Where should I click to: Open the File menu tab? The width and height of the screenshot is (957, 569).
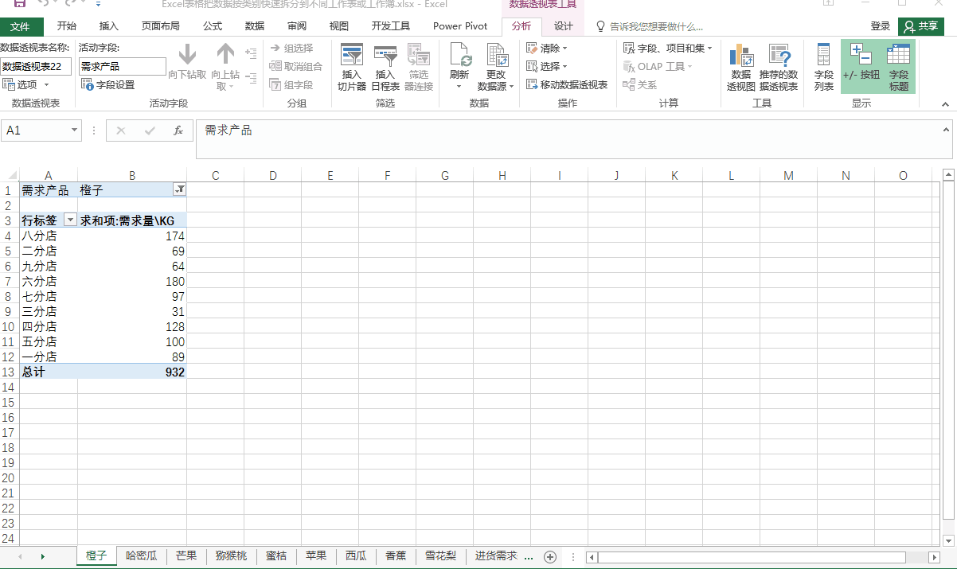click(x=21, y=26)
